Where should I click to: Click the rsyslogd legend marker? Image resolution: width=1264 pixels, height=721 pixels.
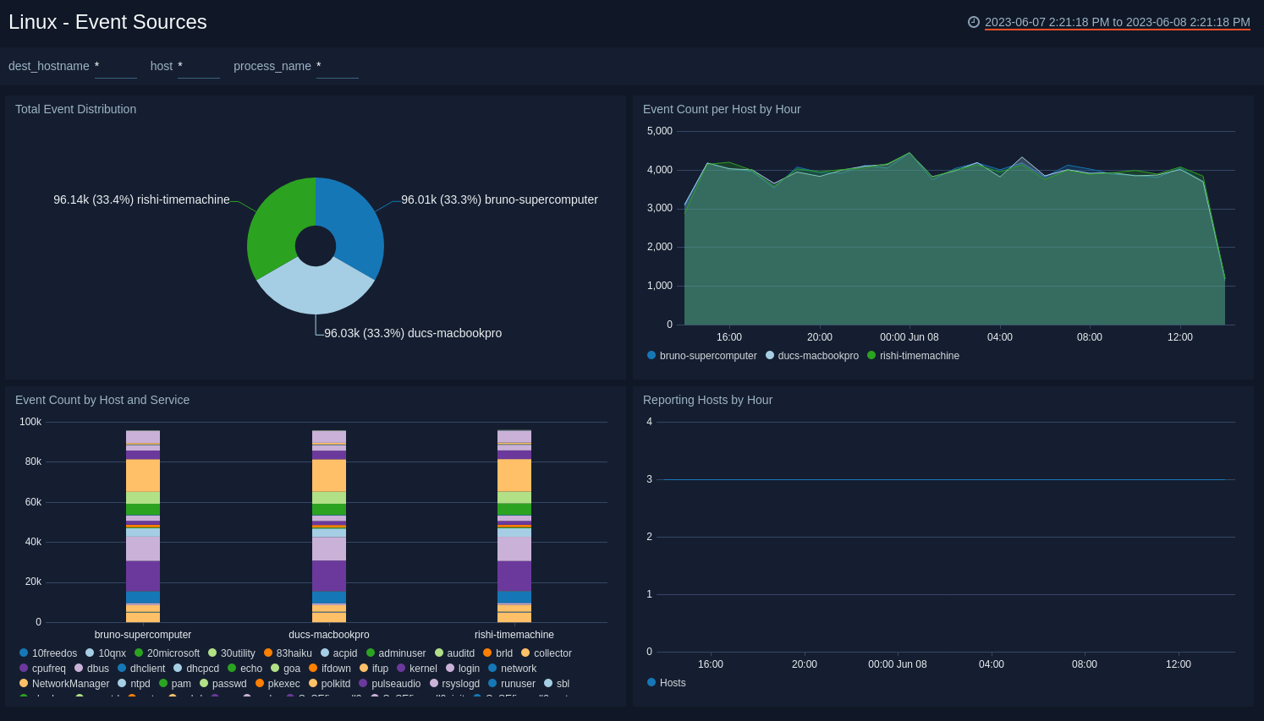434,683
